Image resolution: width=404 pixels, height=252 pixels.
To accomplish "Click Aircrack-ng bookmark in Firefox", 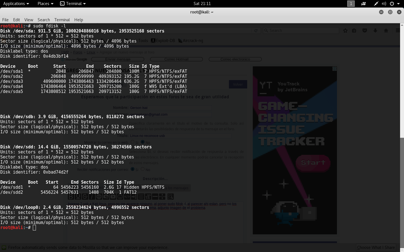I will coord(191,41).
